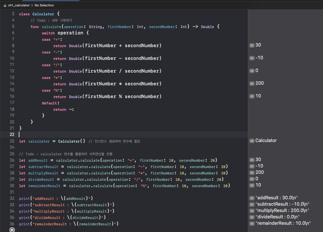Click the case "*" label on line 13
Screen dimensions: 323x232
coord(52,78)
